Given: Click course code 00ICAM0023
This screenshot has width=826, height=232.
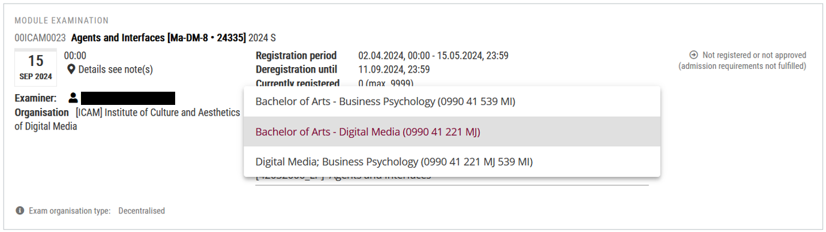Looking at the screenshot, I should click(40, 38).
